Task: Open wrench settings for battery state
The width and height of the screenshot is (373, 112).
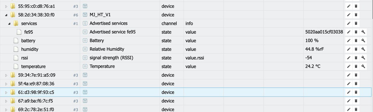Action: point(363,41)
